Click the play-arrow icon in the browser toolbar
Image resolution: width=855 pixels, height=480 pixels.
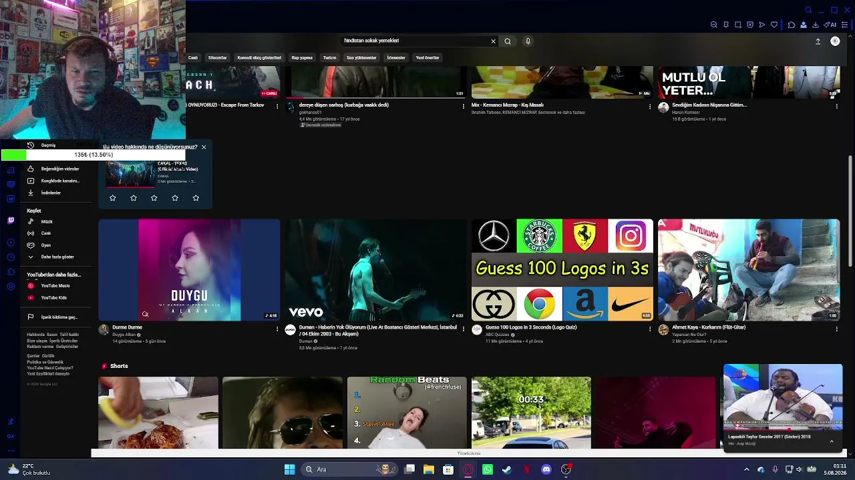[761, 25]
